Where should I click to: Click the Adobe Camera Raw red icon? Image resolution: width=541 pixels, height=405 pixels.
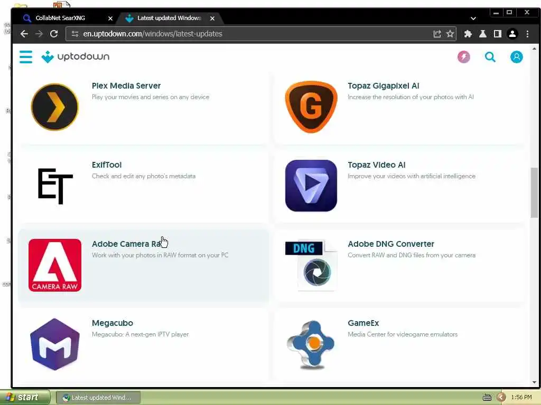(55, 265)
